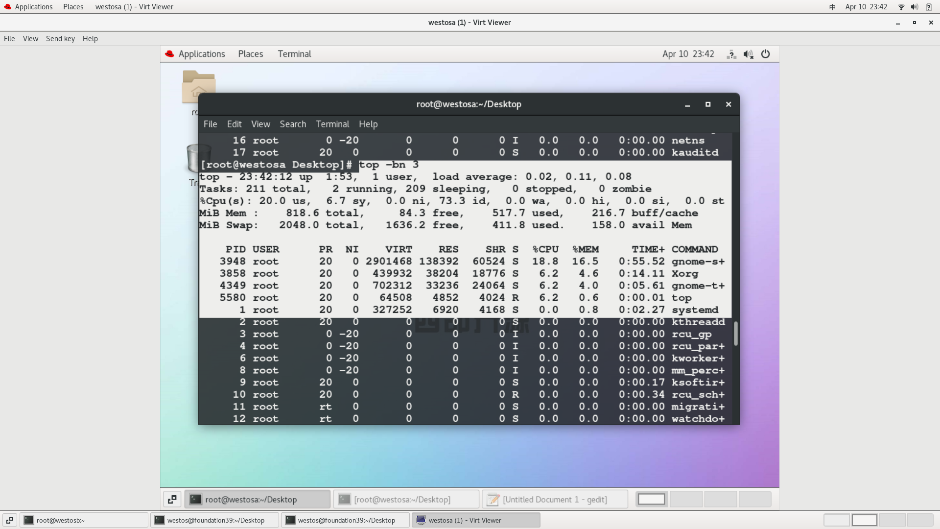This screenshot has width=940, height=529.
Task: Open terminal Edit menu
Action: [x=234, y=124]
